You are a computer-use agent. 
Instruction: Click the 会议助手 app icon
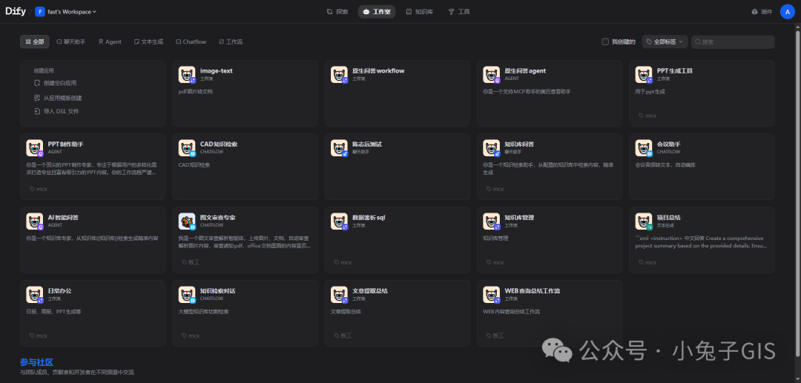click(x=644, y=148)
